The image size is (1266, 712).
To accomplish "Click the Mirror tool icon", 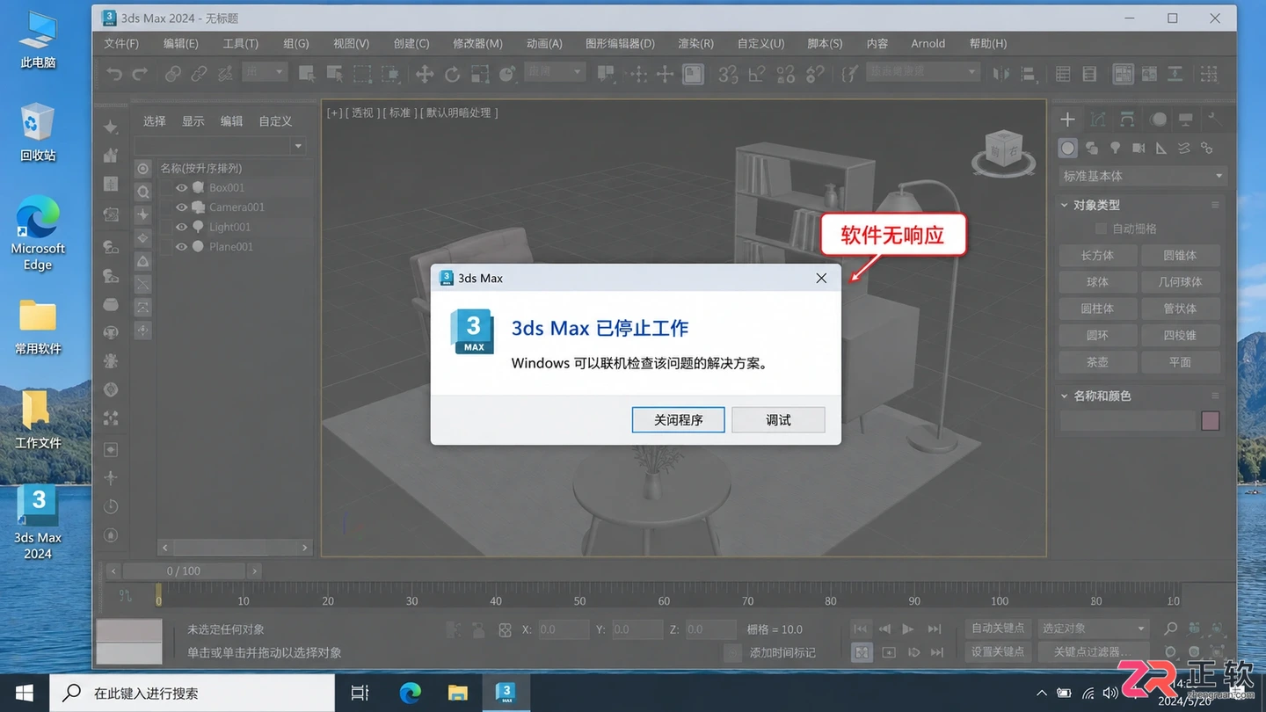I will [1000, 74].
